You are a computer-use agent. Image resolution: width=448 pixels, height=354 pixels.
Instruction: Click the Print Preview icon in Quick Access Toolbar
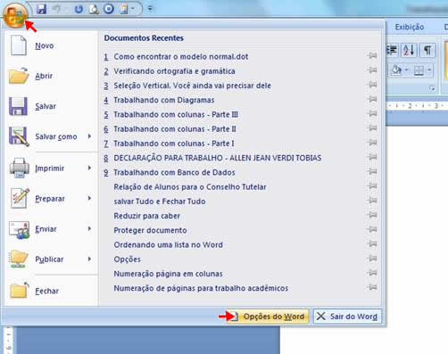94,9
